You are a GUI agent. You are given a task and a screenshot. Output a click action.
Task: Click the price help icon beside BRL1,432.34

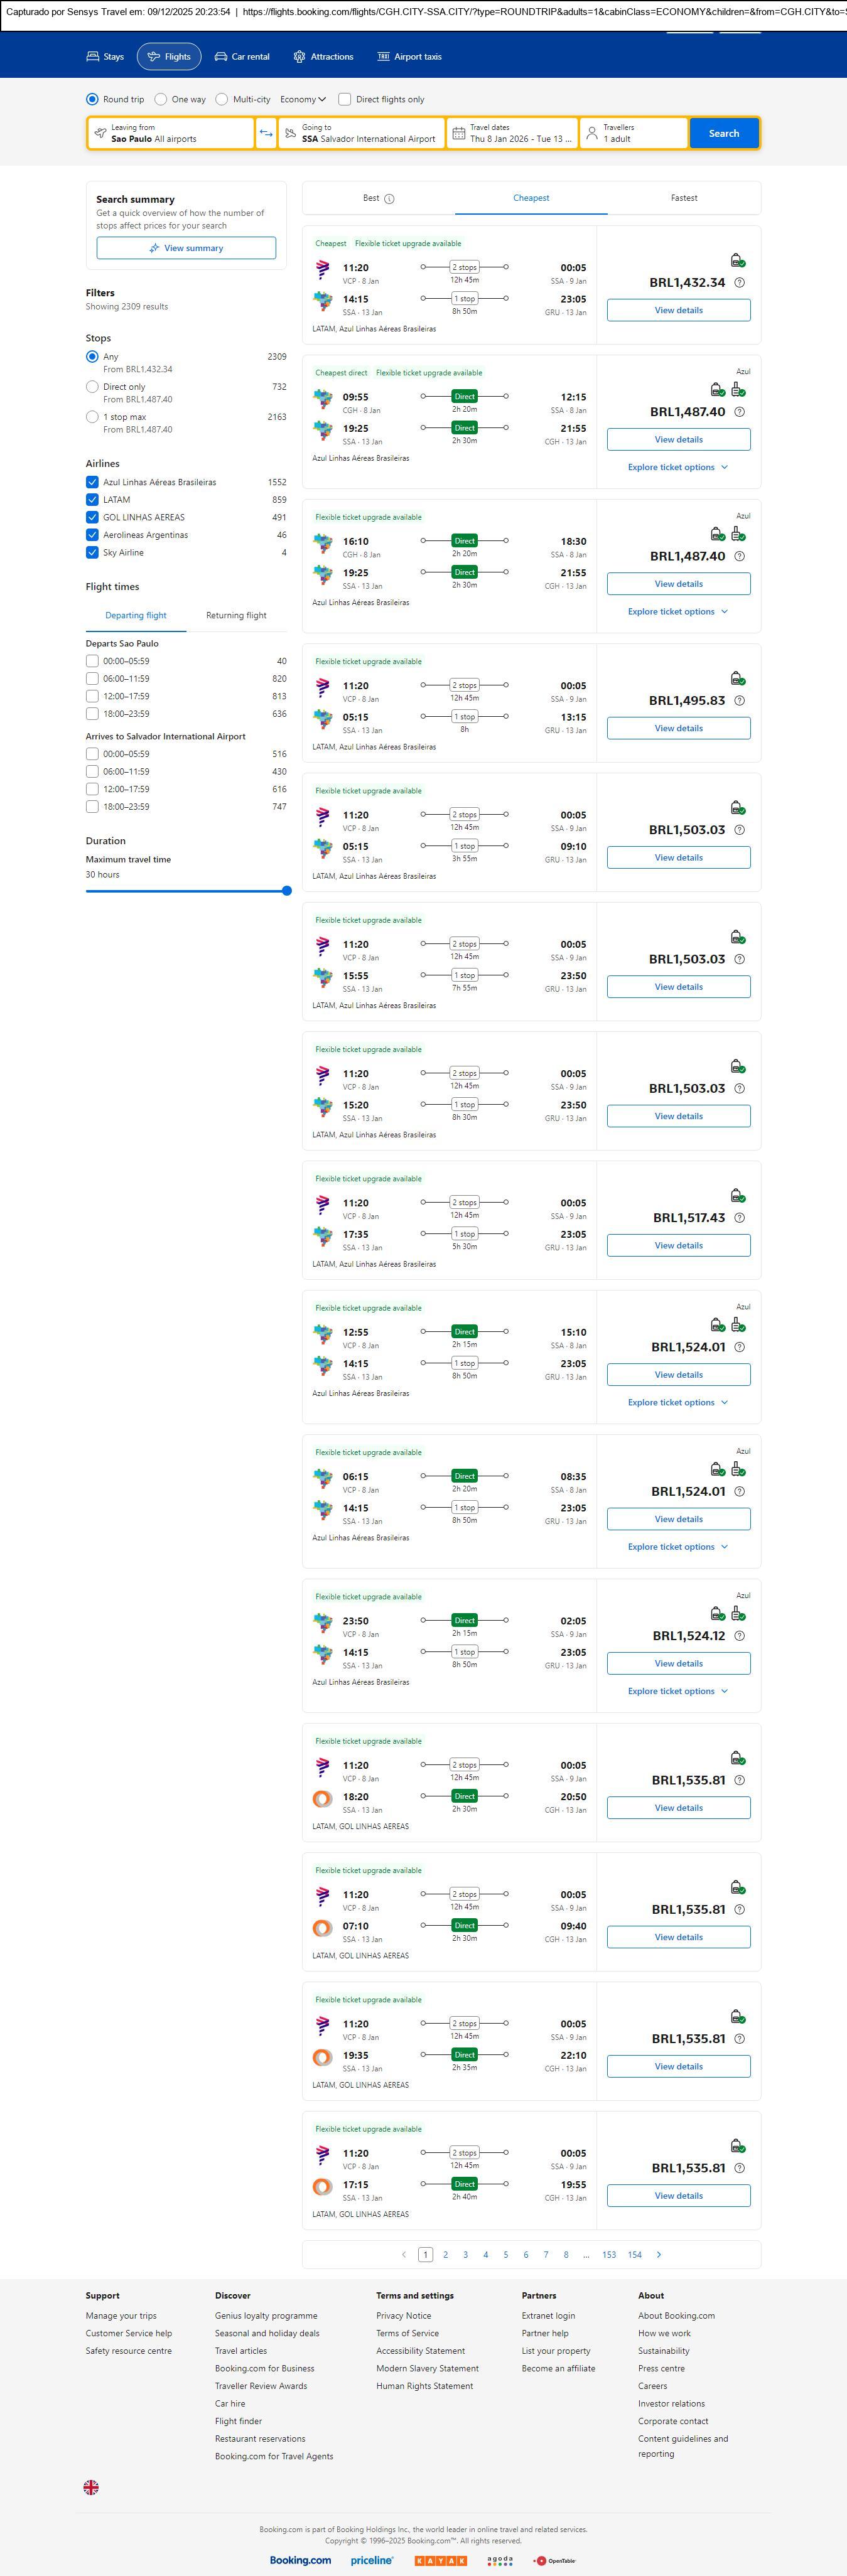[x=740, y=283]
